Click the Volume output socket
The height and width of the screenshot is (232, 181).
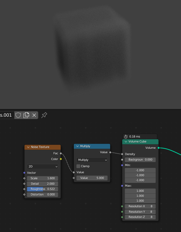(159, 148)
